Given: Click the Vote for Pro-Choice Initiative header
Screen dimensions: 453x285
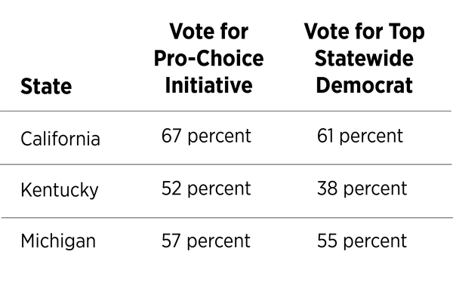Looking at the screenshot, I should tap(208, 58).
